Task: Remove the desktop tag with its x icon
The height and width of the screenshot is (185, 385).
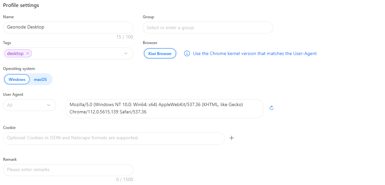Action: click(28, 53)
